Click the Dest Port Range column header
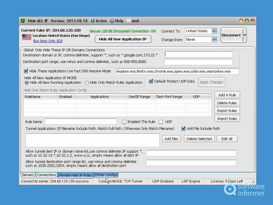The image size is (273, 205). 170,97
